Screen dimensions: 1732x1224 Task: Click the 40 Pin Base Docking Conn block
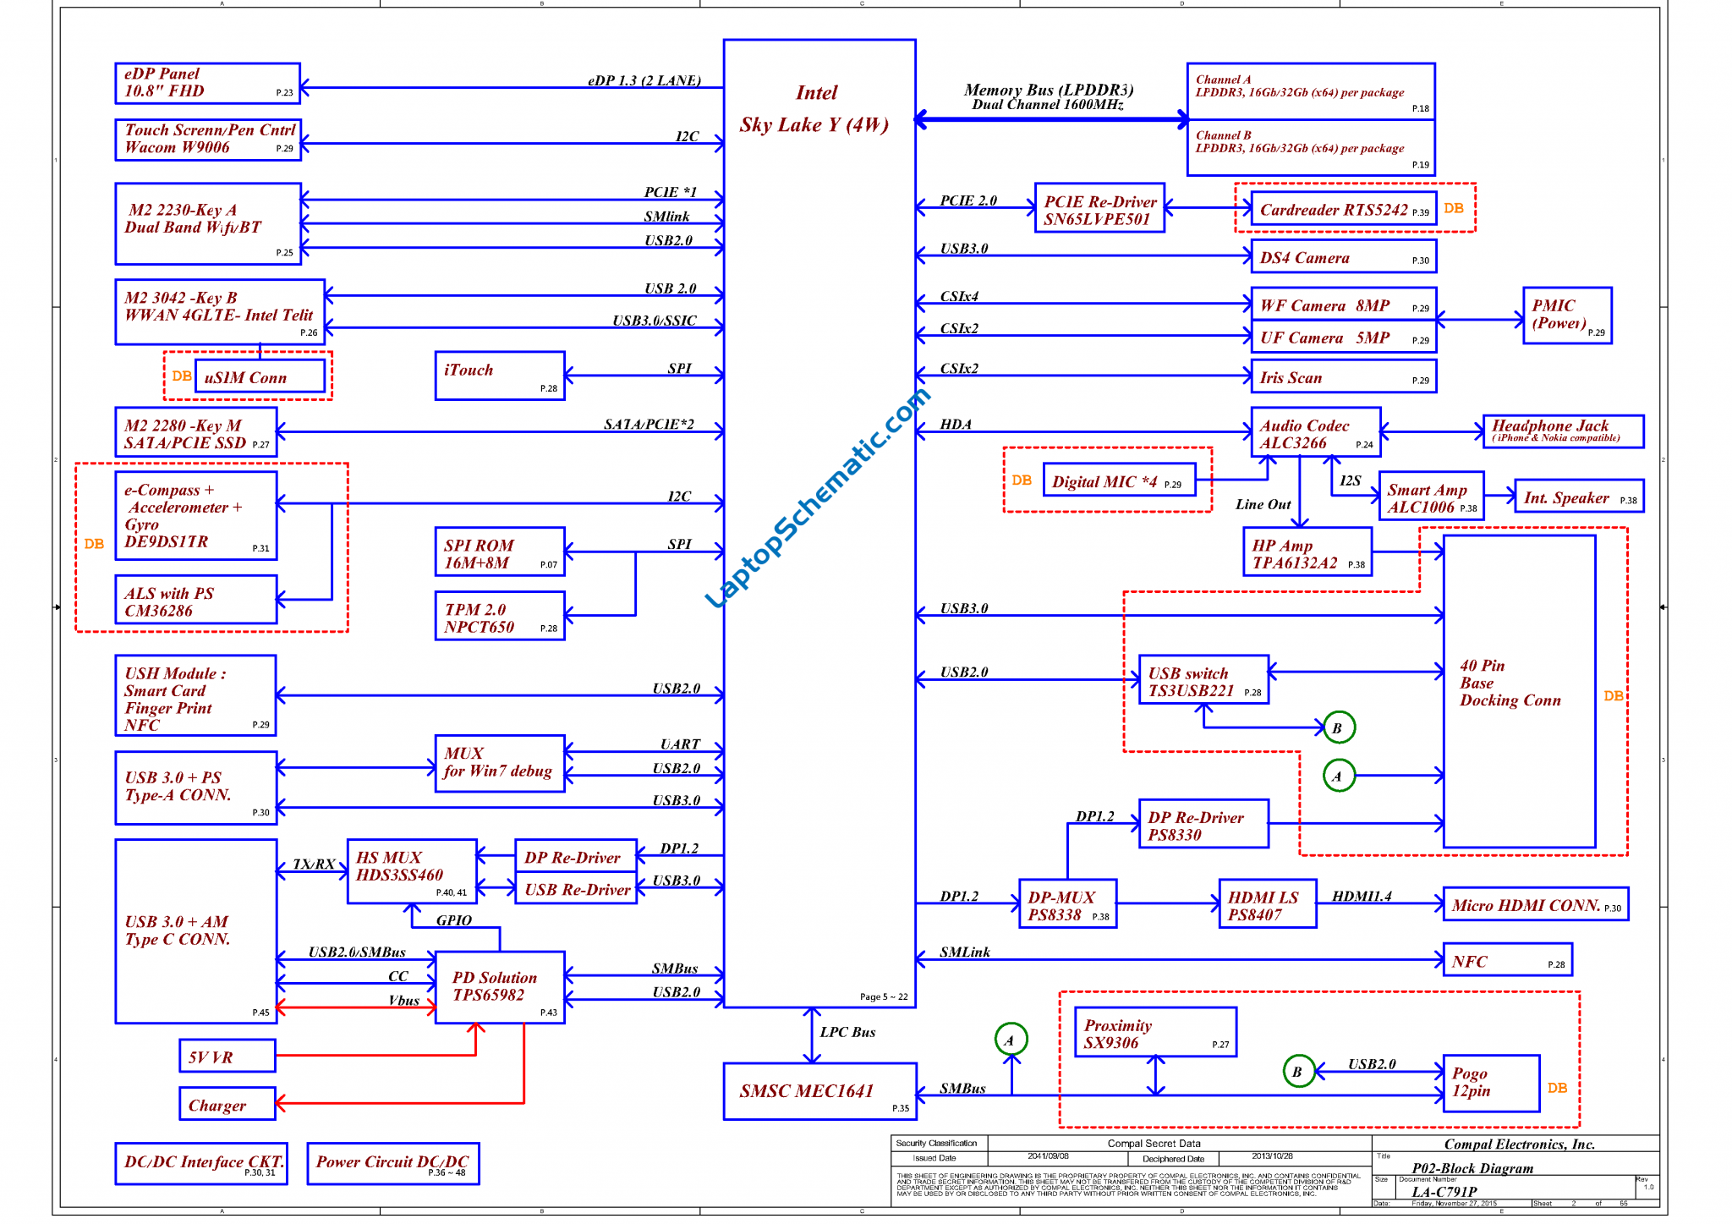pos(1520,691)
